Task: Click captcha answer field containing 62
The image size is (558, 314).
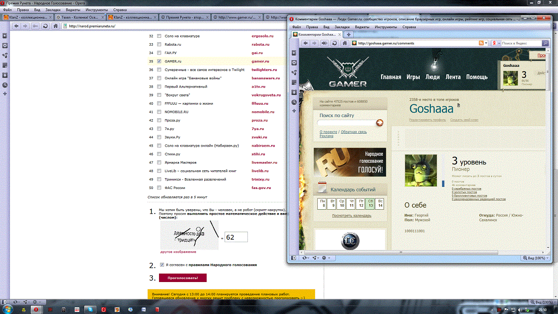Action: 236,237
